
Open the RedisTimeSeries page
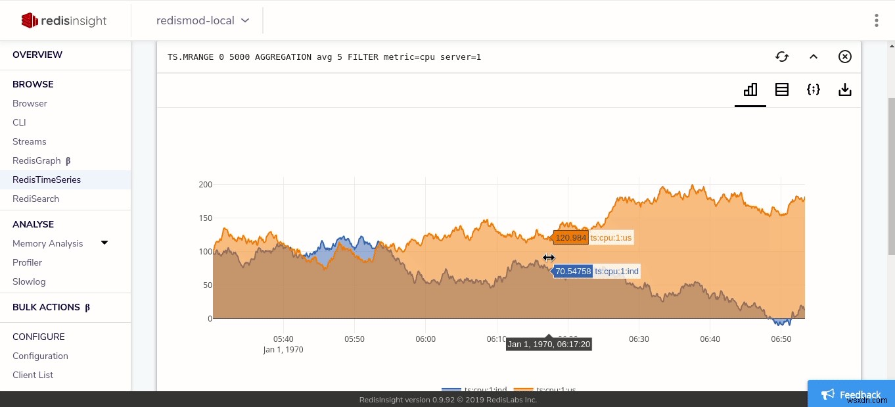click(47, 180)
